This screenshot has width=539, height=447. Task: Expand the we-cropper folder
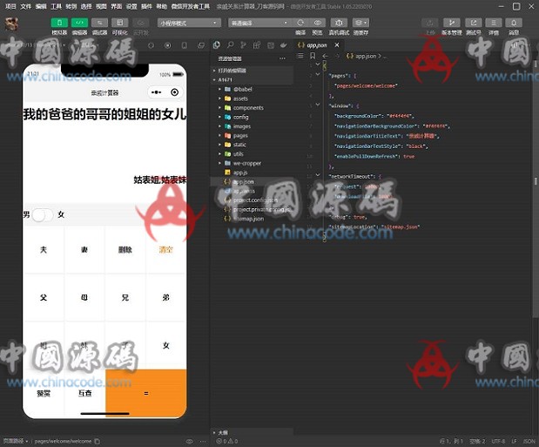pyautogui.click(x=252, y=163)
